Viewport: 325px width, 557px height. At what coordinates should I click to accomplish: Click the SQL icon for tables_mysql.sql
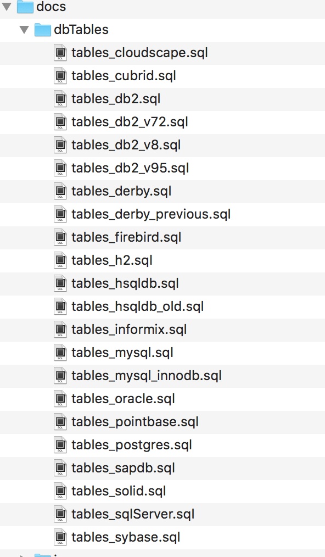(60, 353)
